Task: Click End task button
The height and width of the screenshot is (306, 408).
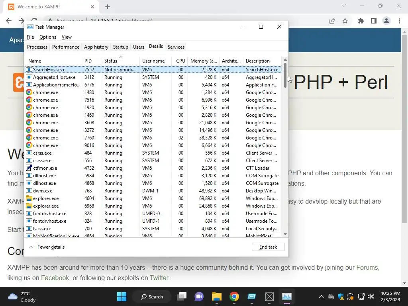Action: pos(268,247)
